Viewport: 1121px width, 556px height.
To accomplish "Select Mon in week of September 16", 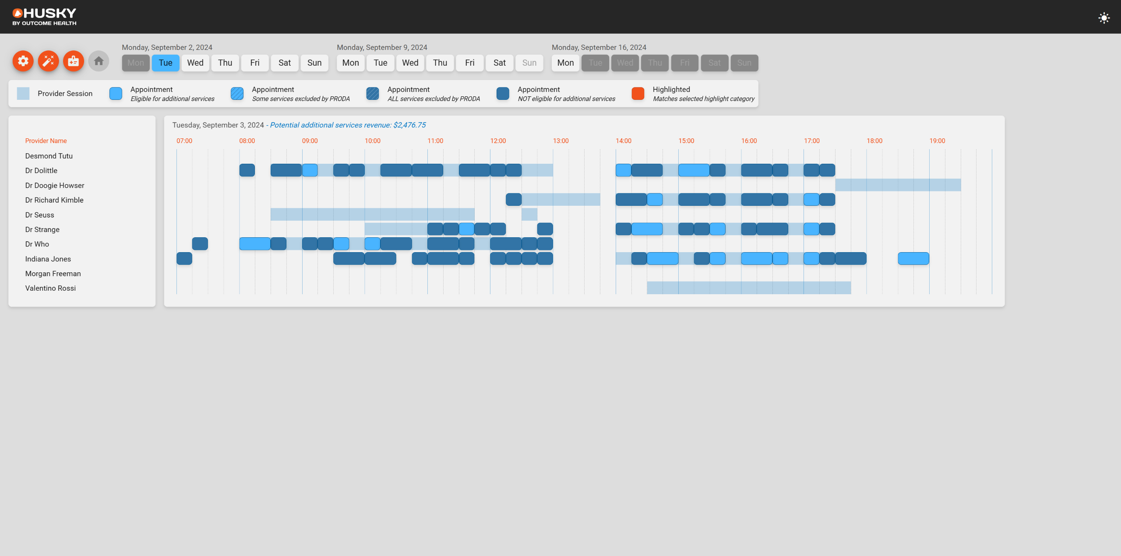I will click(565, 63).
